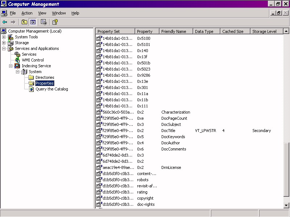Select the WMI Control label

coord(33,60)
